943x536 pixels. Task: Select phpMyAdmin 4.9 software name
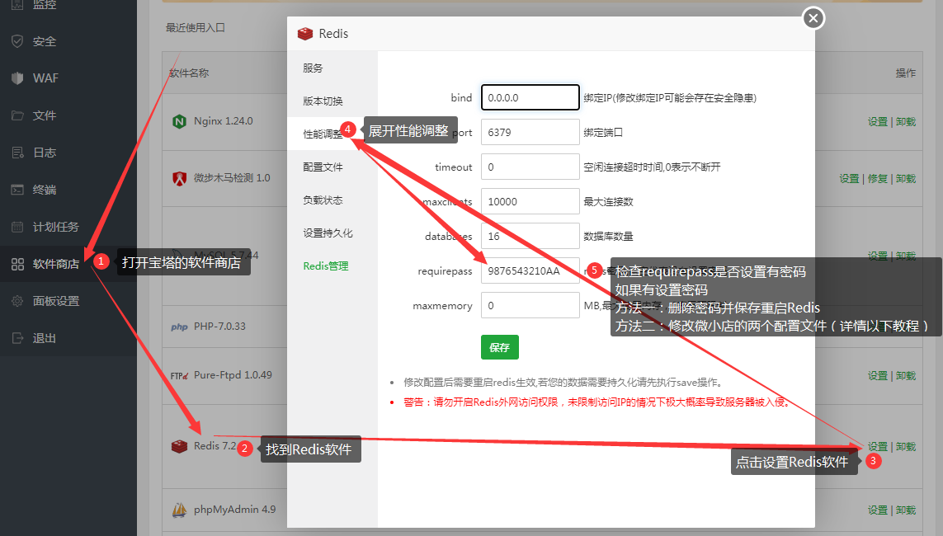tap(234, 510)
